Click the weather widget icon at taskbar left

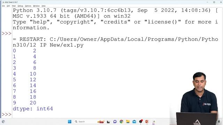[3, 122]
